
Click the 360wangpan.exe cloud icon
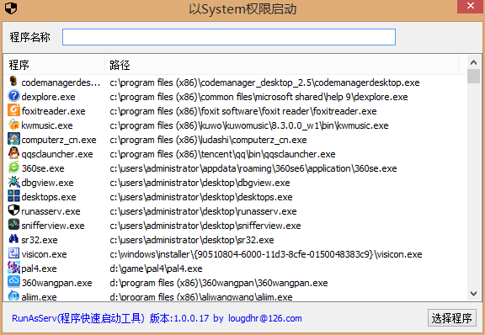click(x=13, y=282)
